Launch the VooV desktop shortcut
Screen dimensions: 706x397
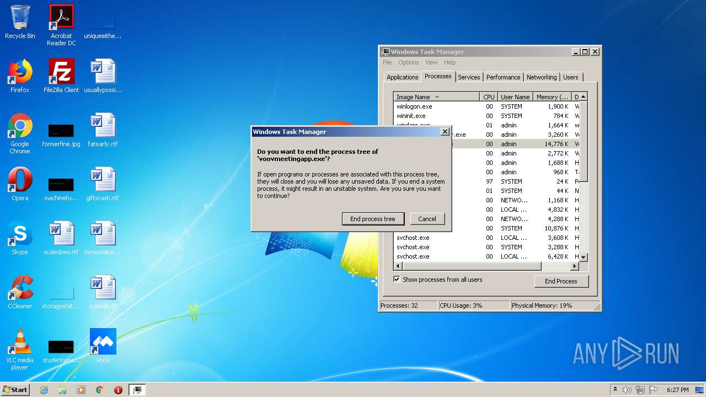tap(103, 346)
